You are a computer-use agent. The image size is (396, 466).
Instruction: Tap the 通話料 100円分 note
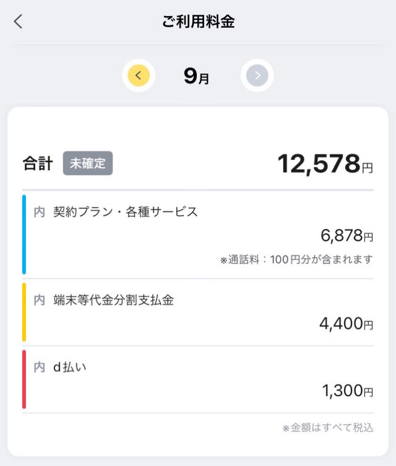click(296, 260)
